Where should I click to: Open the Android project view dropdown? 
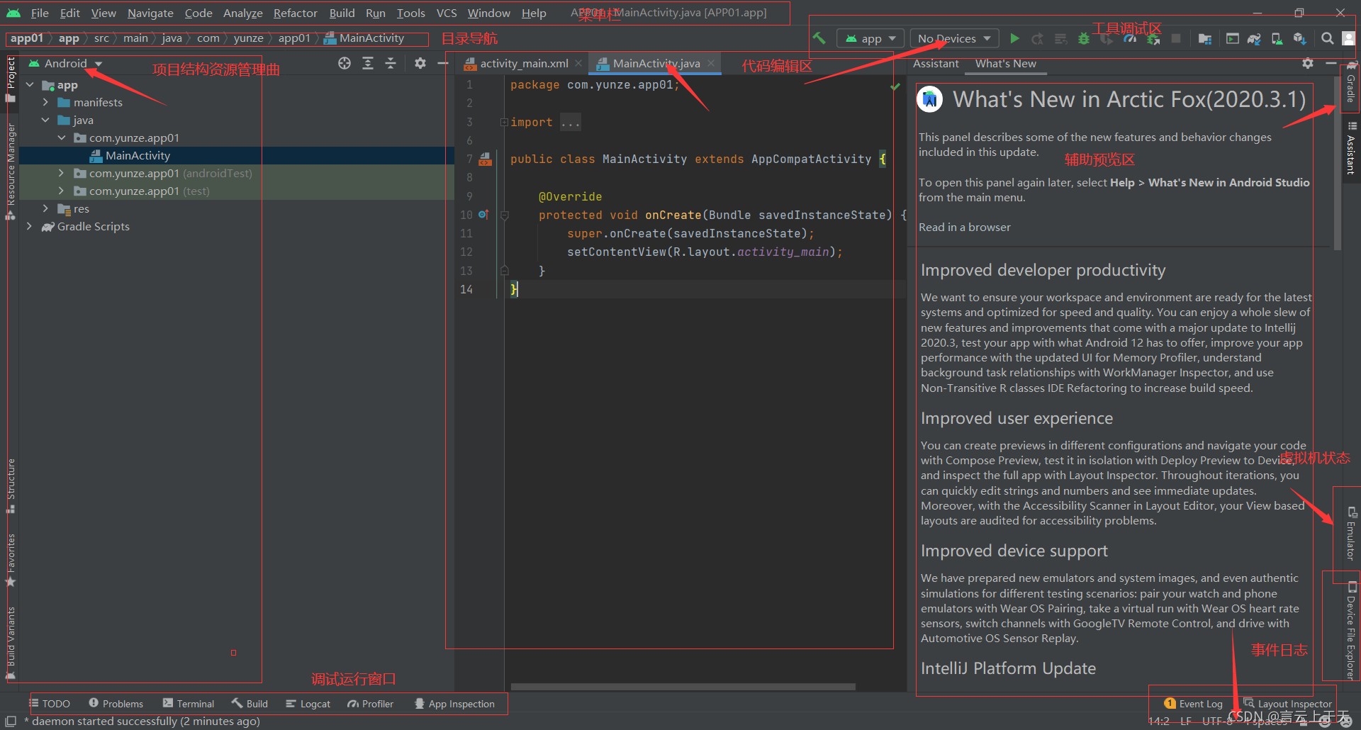[65, 63]
